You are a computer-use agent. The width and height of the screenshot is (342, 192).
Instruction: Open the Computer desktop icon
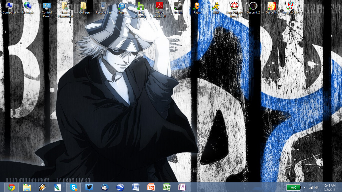click(x=9, y=8)
